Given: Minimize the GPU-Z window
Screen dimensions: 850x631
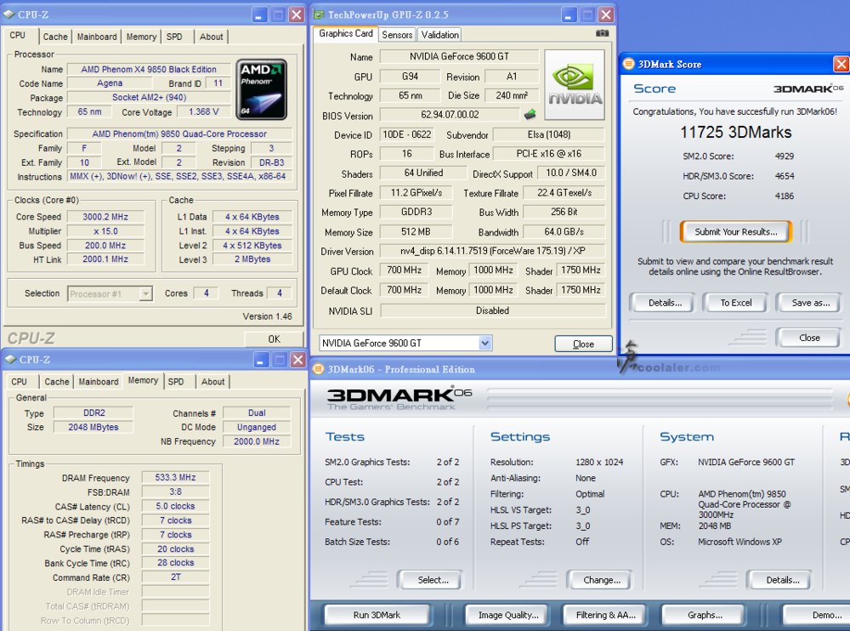Looking at the screenshot, I should 569,14.
